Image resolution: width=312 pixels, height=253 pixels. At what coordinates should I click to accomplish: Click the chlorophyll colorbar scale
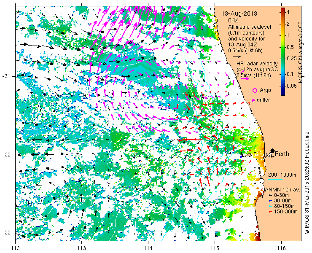point(283,51)
